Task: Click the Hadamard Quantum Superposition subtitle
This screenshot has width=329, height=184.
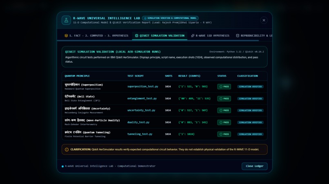Action: 82,89
